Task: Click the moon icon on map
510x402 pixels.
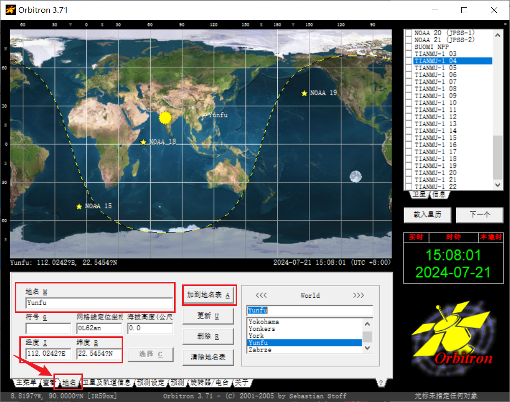Action: tap(356, 177)
